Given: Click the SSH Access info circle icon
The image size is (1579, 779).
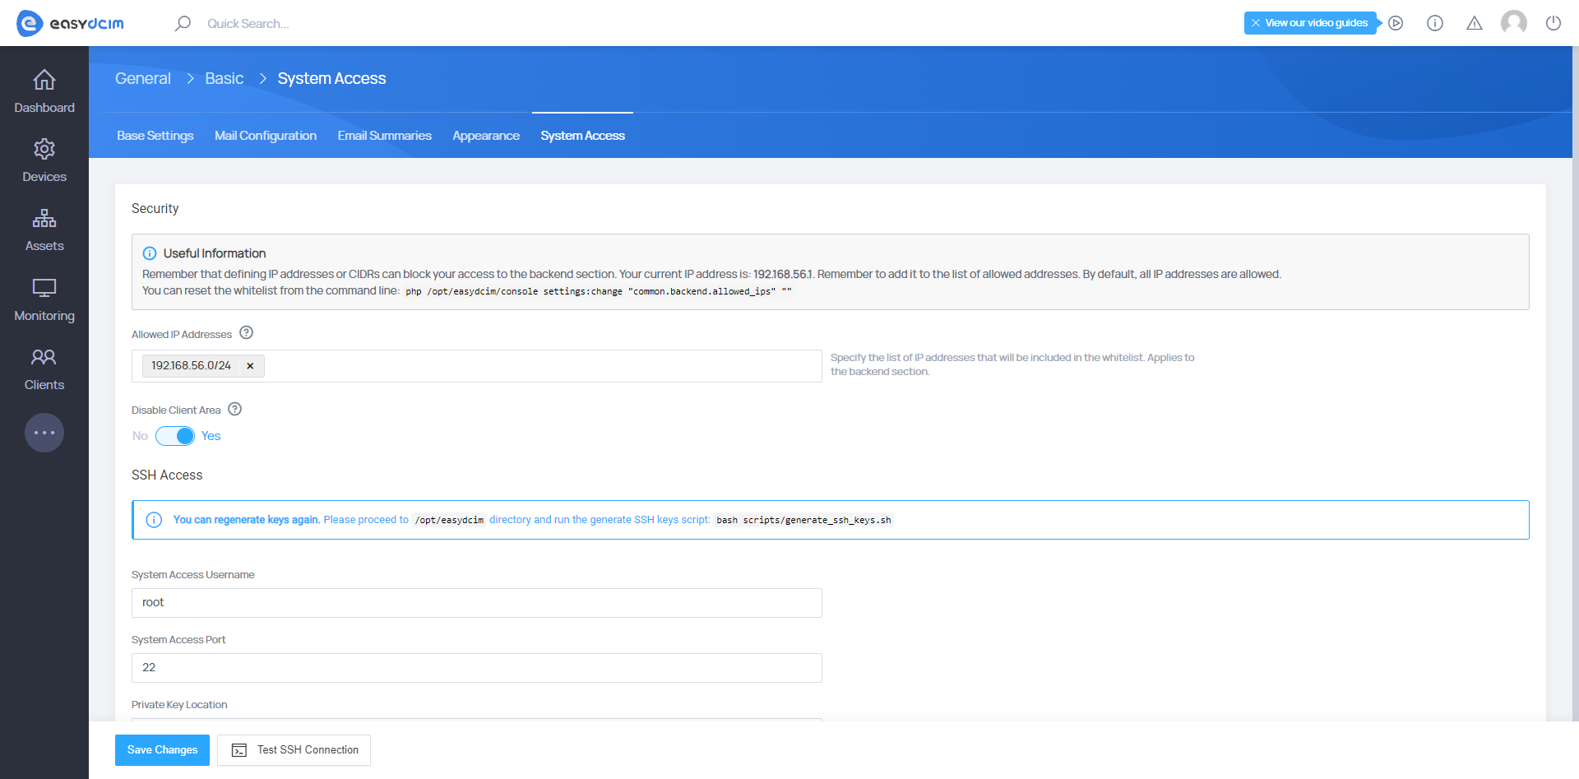Looking at the screenshot, I should coord(154,520).
